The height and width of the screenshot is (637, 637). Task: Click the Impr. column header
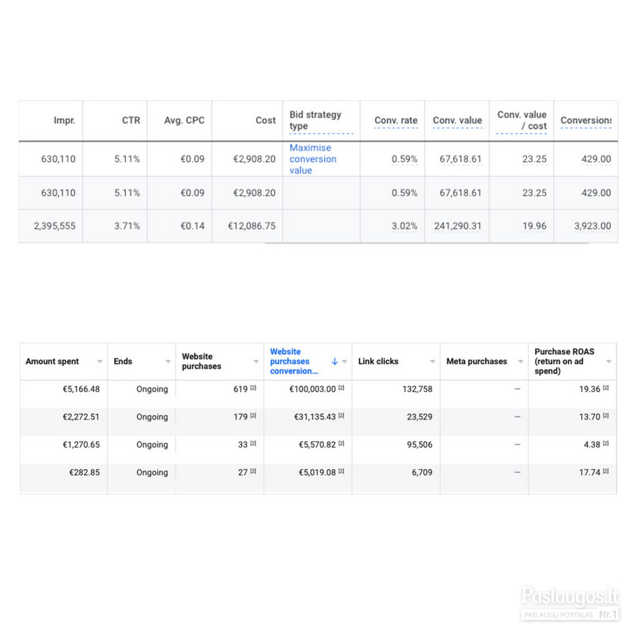pos(64,120)
